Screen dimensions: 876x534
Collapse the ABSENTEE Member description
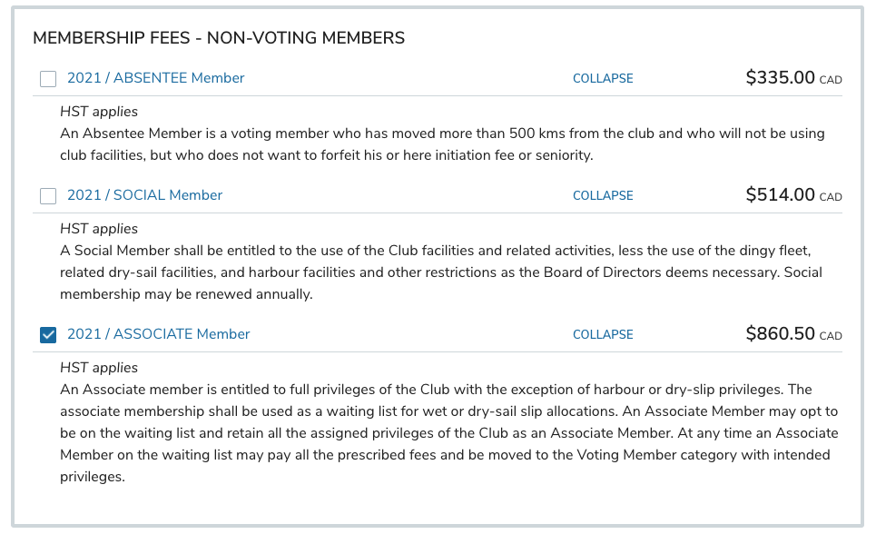(603, 79)
